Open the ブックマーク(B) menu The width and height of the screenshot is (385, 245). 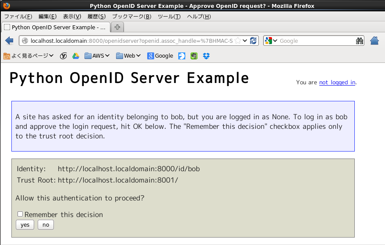click(x=131, y=17)
